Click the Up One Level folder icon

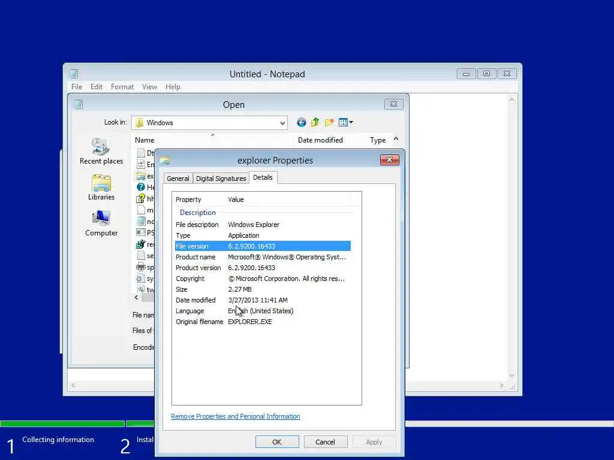pos(315,122)
